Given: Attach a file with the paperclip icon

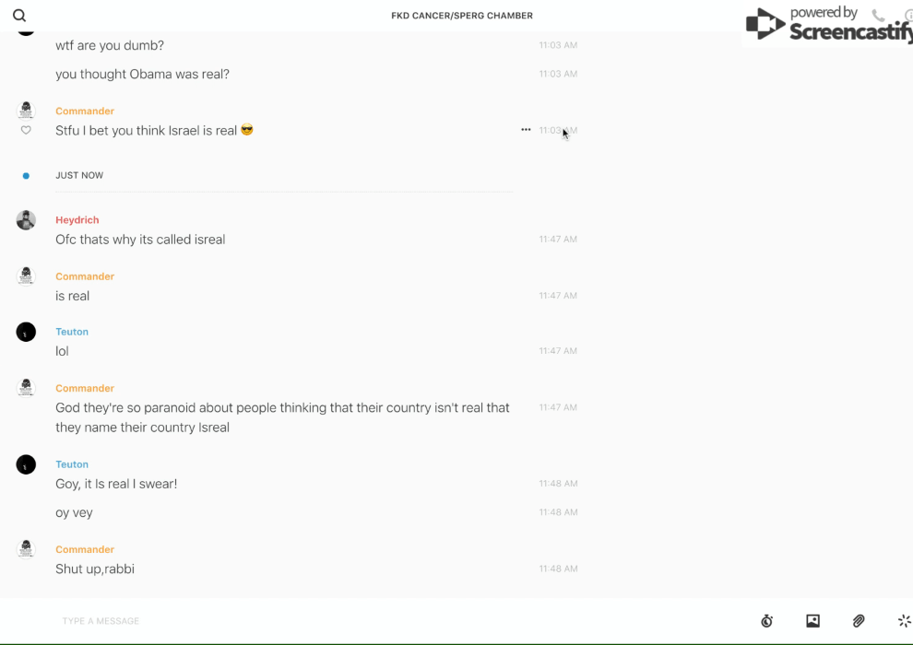Looking at the screenshot, I should click(859, 621).
